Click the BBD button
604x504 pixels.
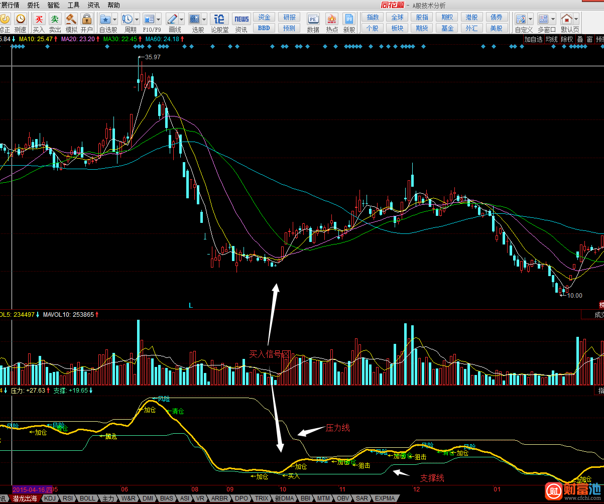coord(264,28)
